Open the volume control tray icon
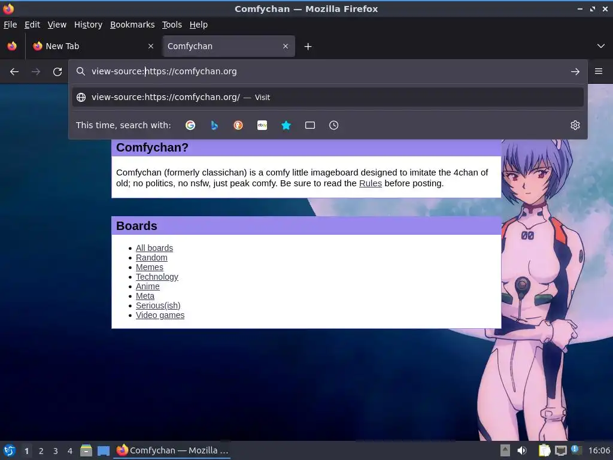The width and height of the screenshot is (613, 460). 521,450
